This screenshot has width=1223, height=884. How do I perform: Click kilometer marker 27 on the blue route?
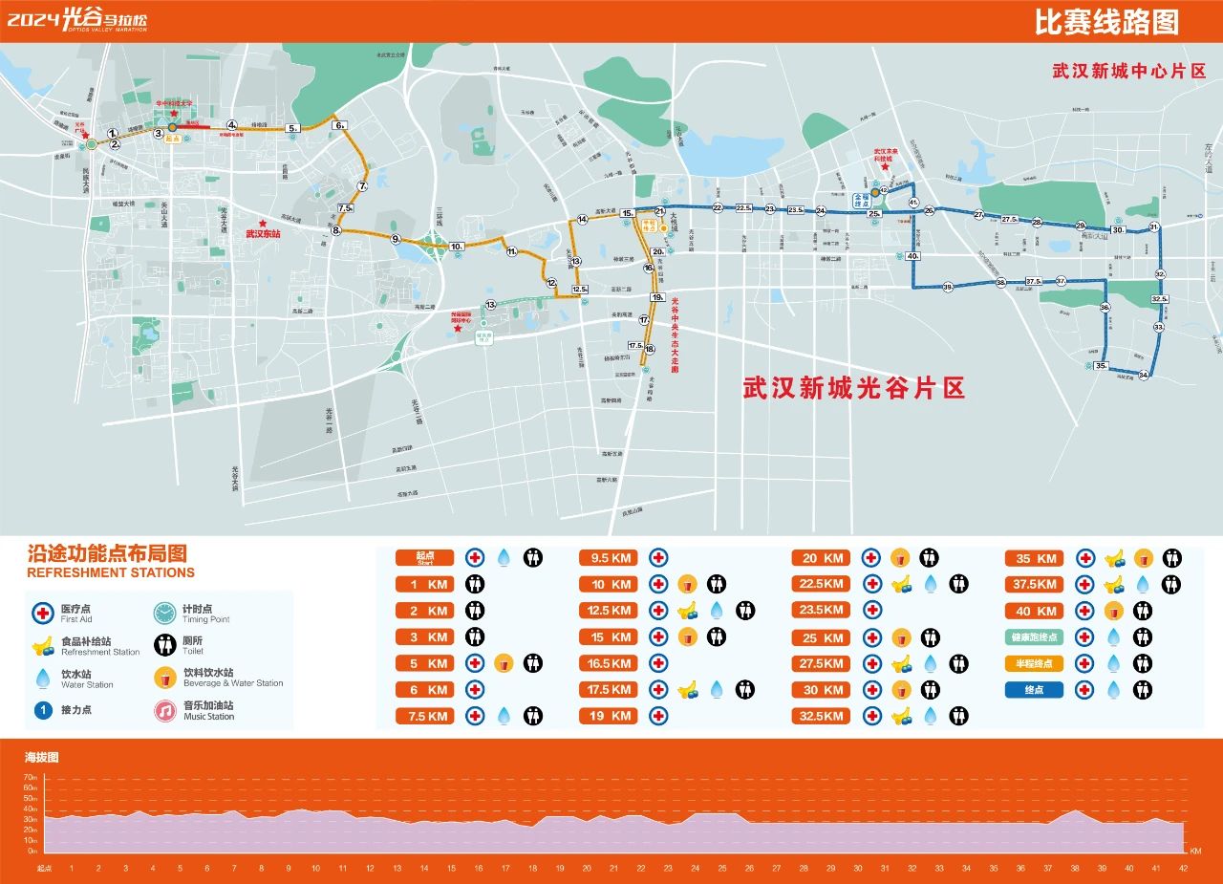(978, 215)
